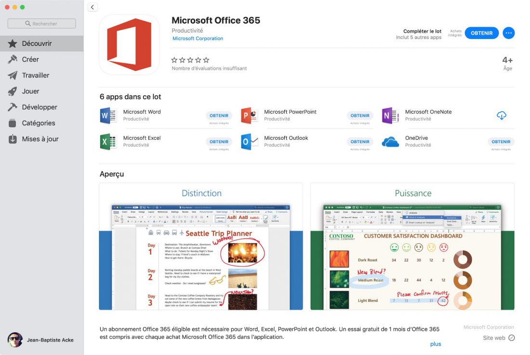Click the Microsoft PowerPoint icon

[x=249, y=116]
